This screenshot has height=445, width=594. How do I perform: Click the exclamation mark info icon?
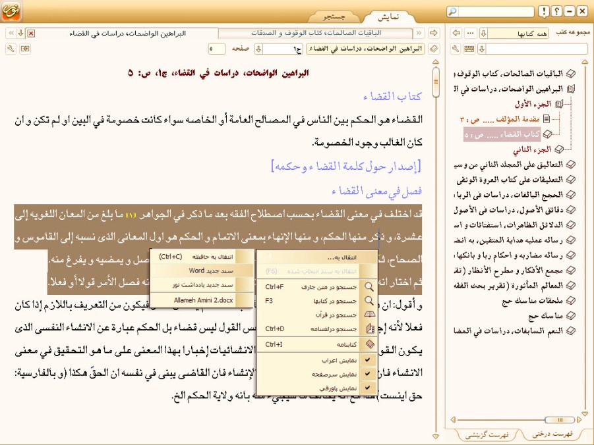543,12
